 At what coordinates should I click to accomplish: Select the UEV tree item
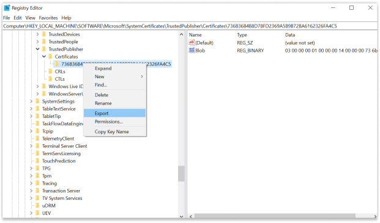(x=47, y=213)
